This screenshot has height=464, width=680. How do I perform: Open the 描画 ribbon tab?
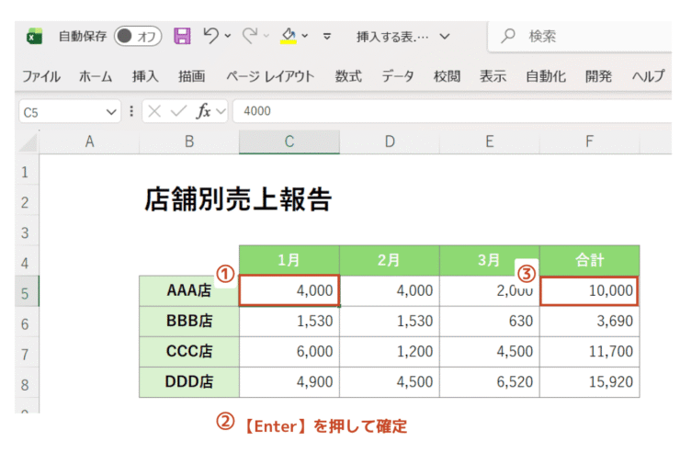pos(191,76)
